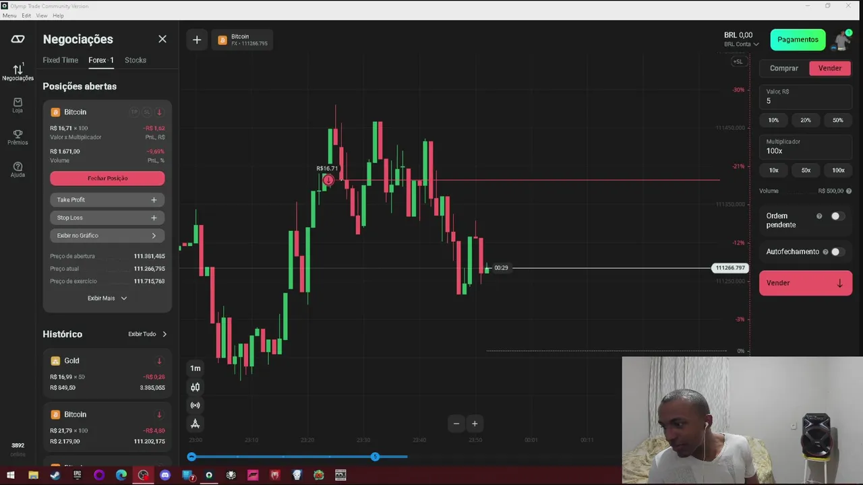Add Take Profit with plus icon
The width and height of the screenshot is (863, 485).
click(x=154, y=199)
